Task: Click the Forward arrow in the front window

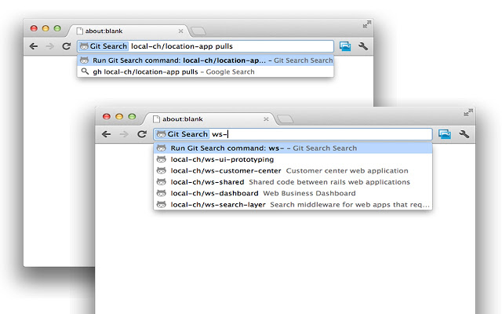Action: 124,134
